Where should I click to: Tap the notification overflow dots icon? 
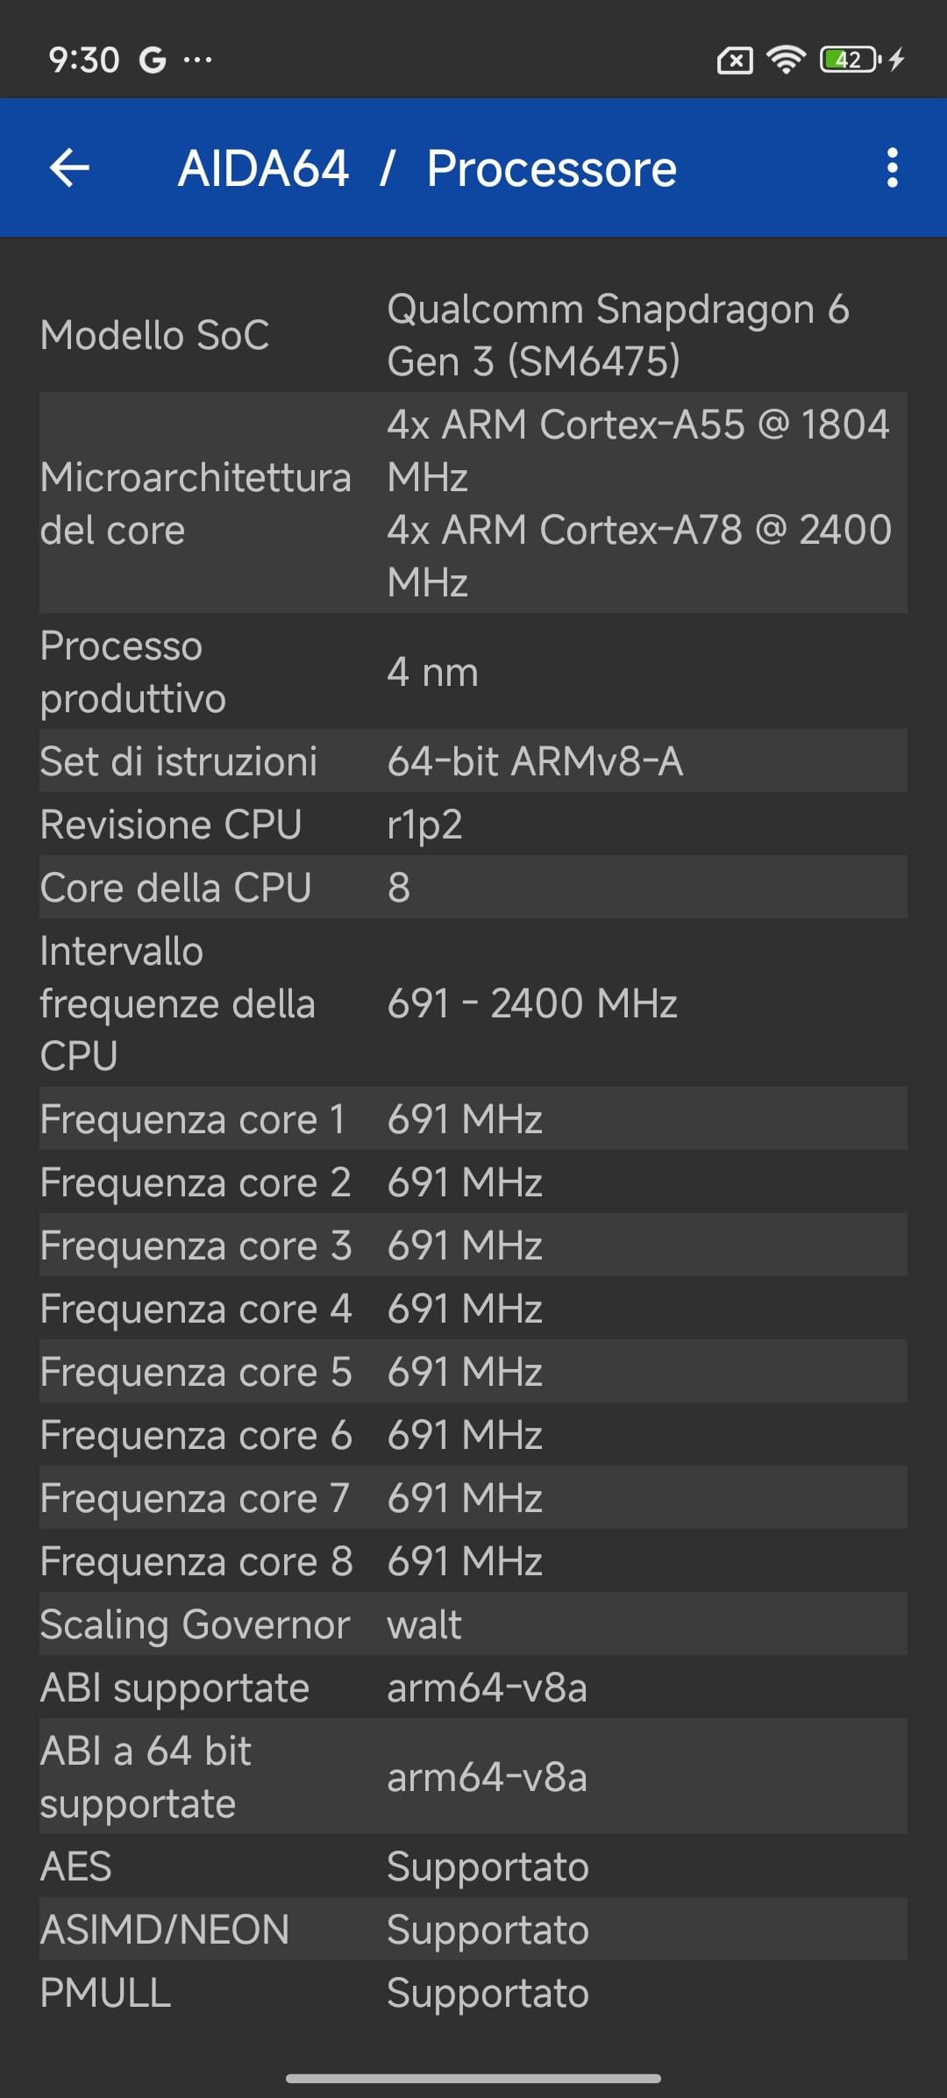coord(197,60)
